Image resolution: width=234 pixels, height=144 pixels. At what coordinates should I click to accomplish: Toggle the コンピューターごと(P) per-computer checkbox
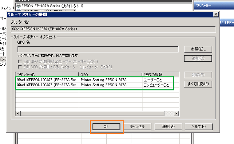coord(20,67)
